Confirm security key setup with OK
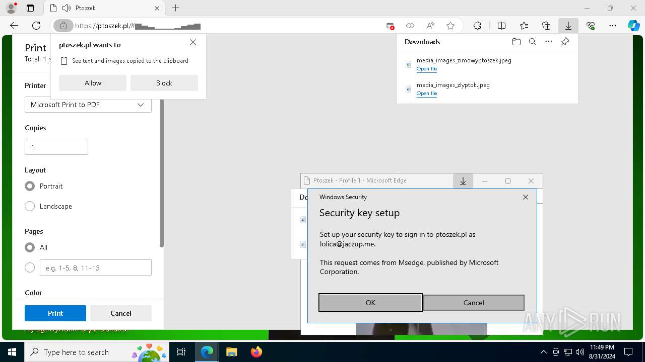The image size is (645, 362). click(x=370, y=303)
